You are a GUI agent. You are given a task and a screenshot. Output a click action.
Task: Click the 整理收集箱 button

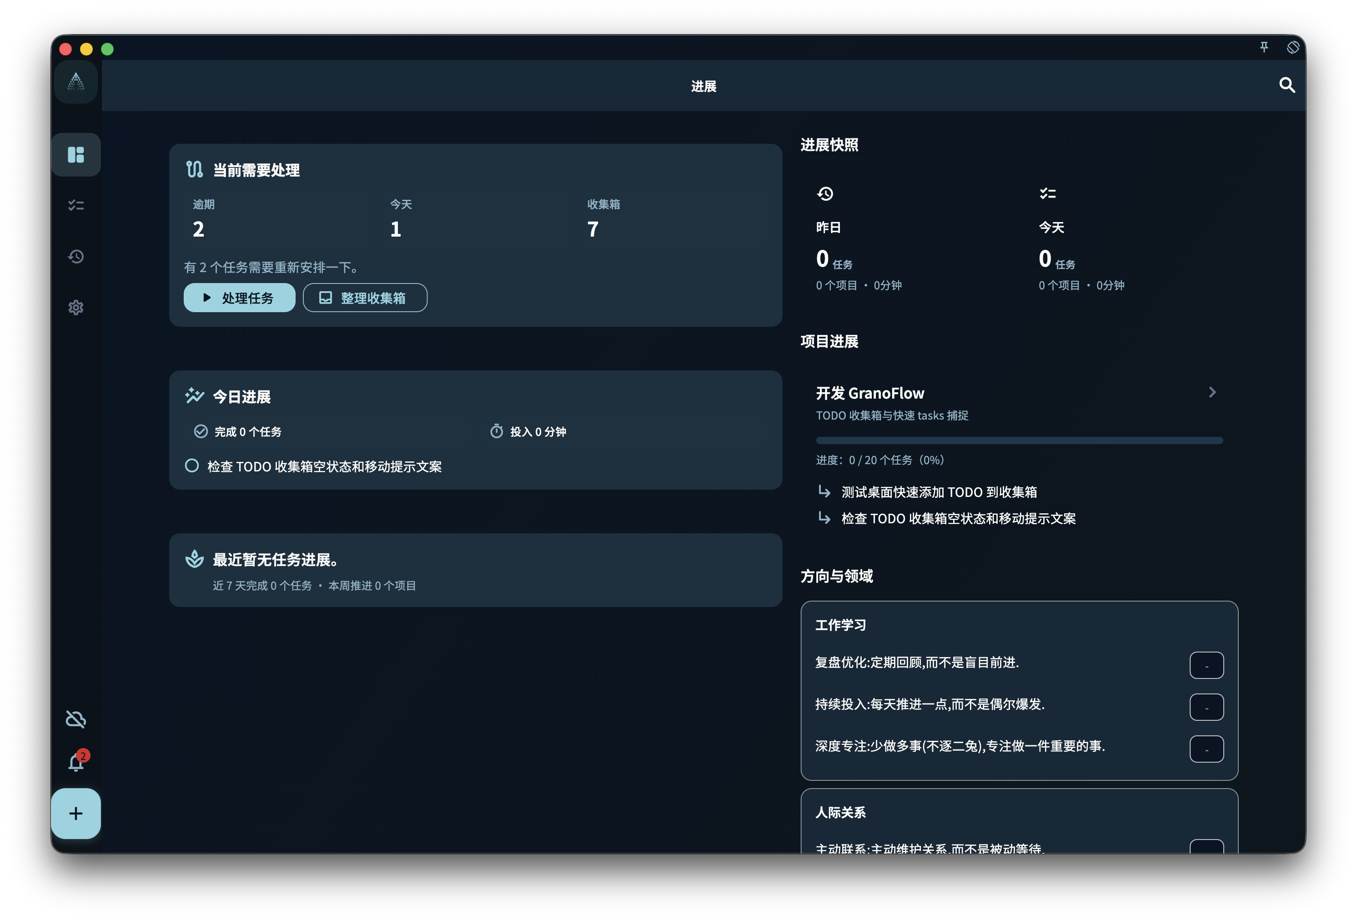click(365, 298)
